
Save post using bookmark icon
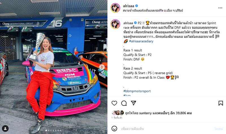221,103
